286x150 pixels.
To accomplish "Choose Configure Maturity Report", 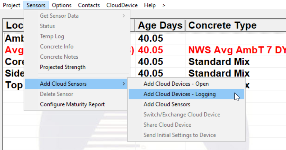I will click(x=72, y=104).
